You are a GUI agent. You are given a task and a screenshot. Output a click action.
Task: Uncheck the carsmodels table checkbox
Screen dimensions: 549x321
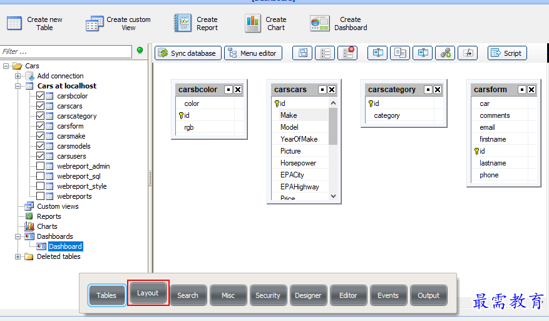40,146
